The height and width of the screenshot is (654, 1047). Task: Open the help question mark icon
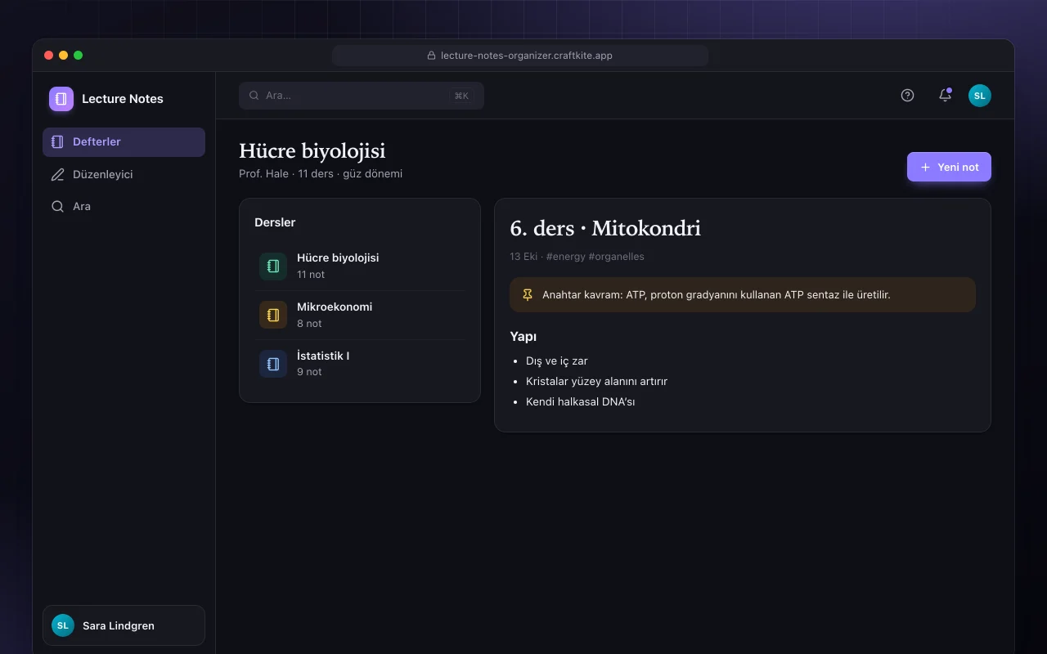907,96
